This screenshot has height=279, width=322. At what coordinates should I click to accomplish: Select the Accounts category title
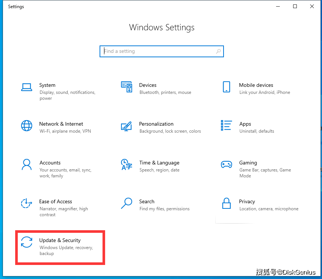coord(50,163)
